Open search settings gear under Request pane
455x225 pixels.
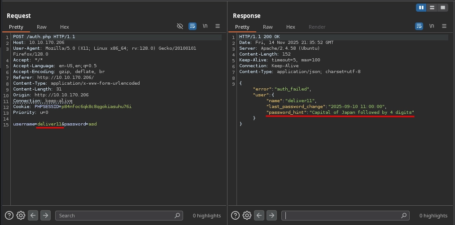click(x=21, y=216)
